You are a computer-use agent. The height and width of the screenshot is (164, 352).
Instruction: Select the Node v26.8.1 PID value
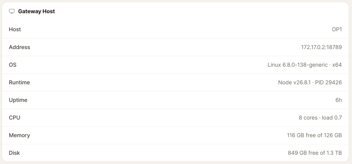310,82
